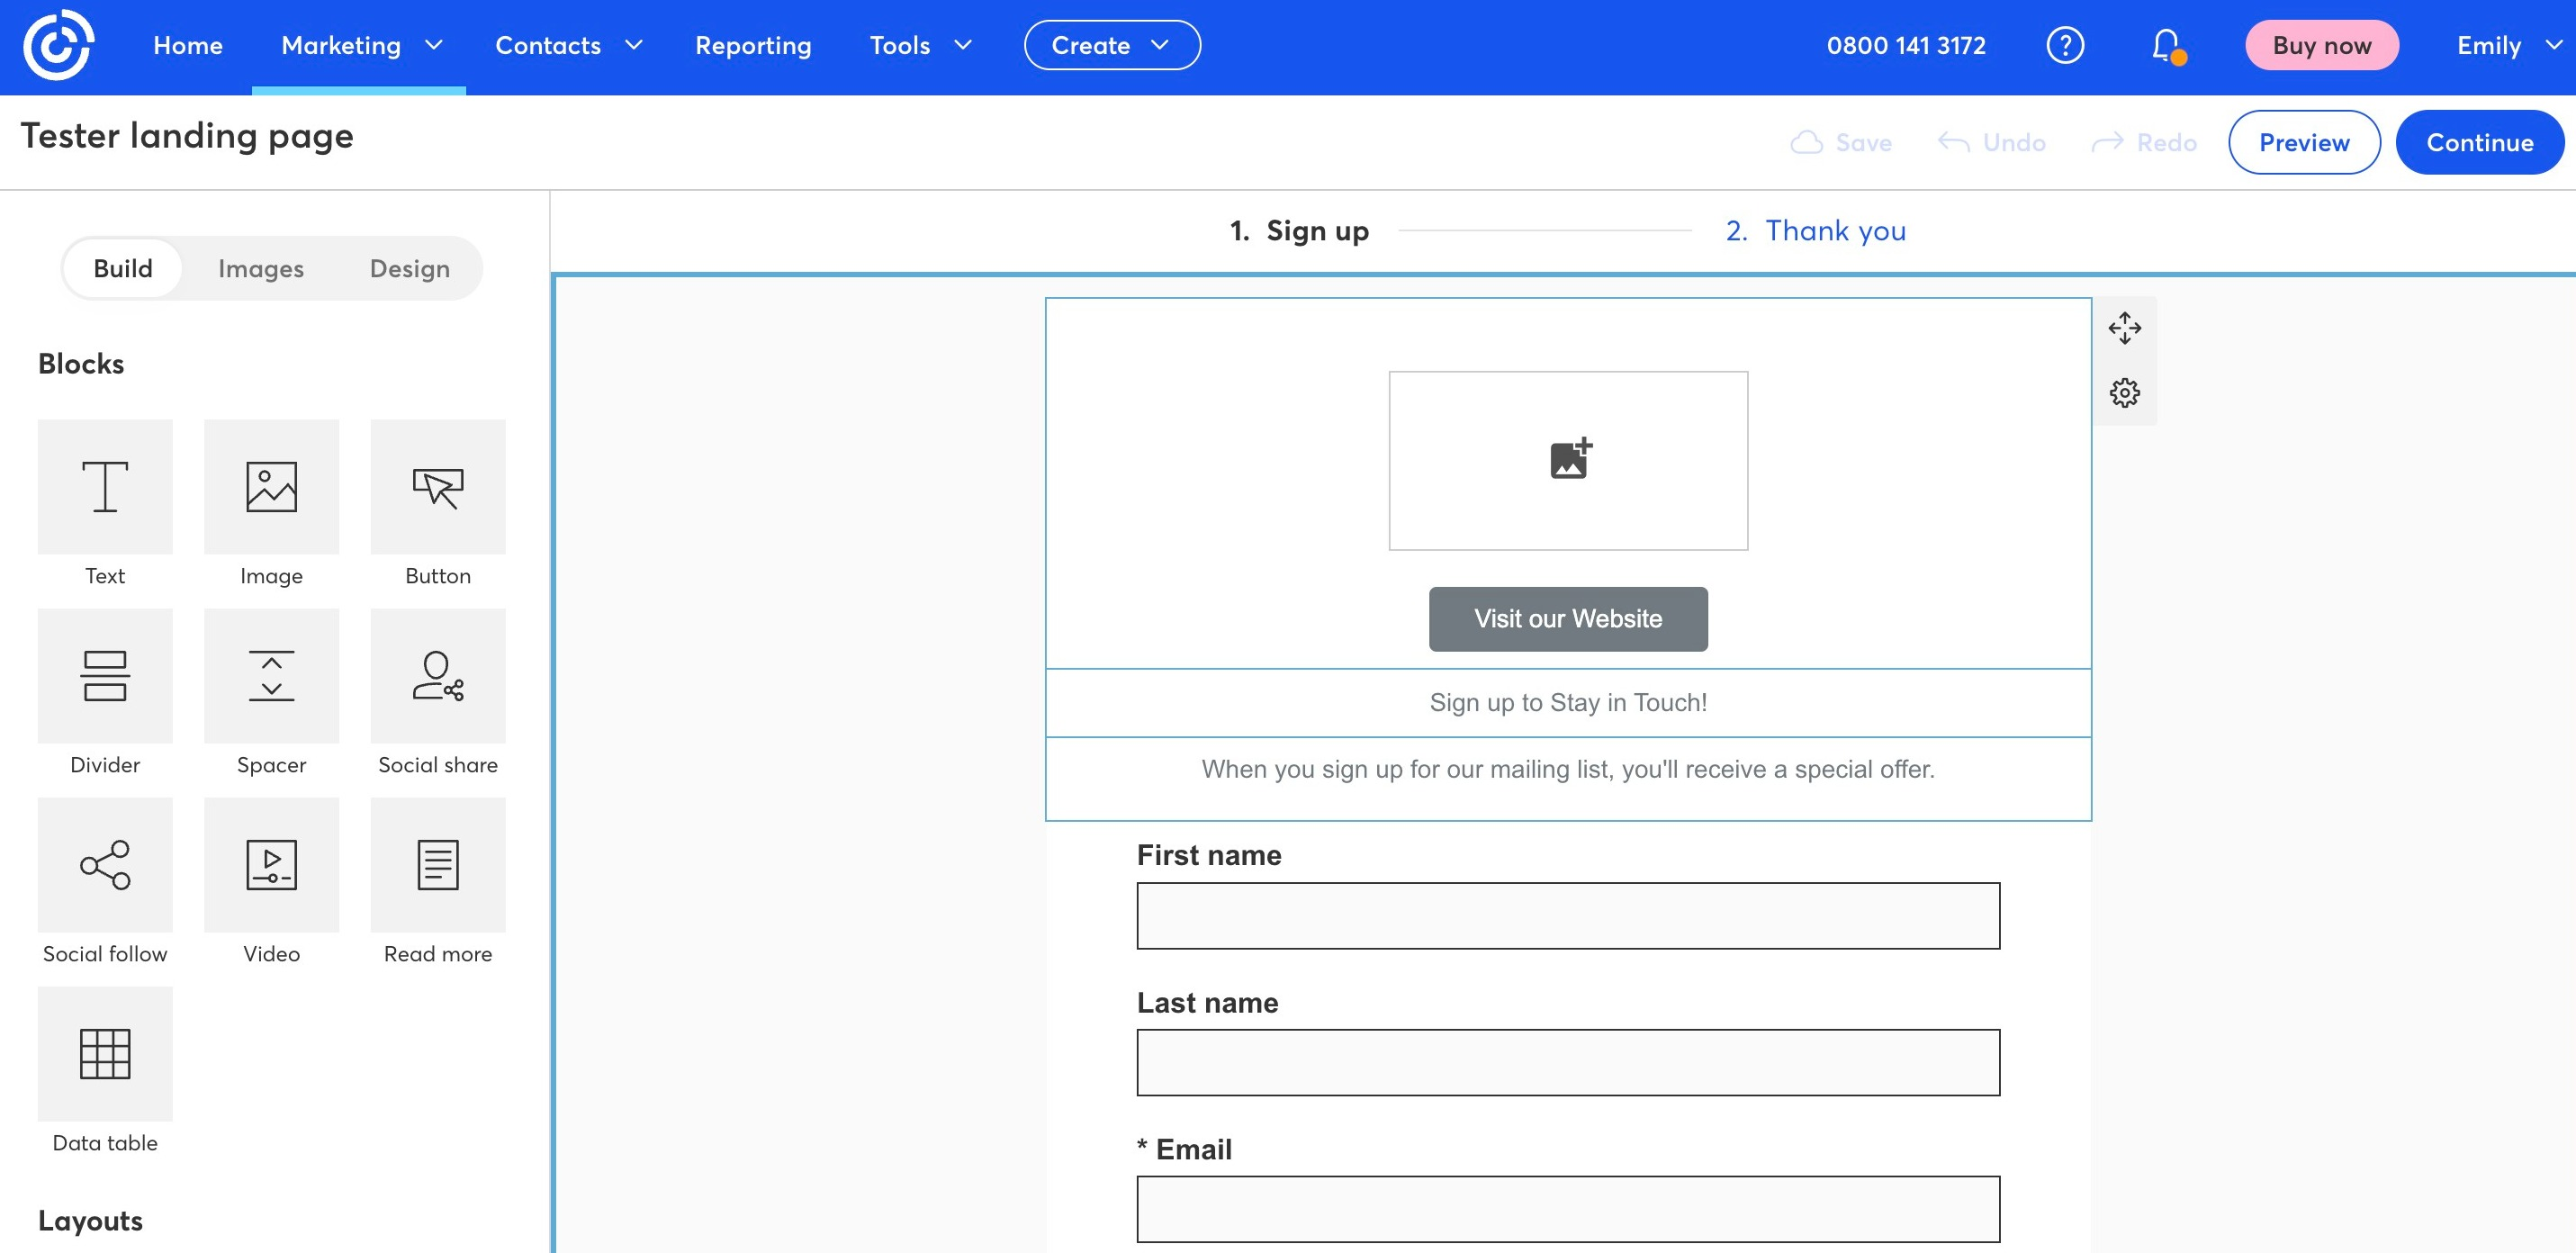
Task: Open the Emily account menu
Action: click(x=2509, y=45)
